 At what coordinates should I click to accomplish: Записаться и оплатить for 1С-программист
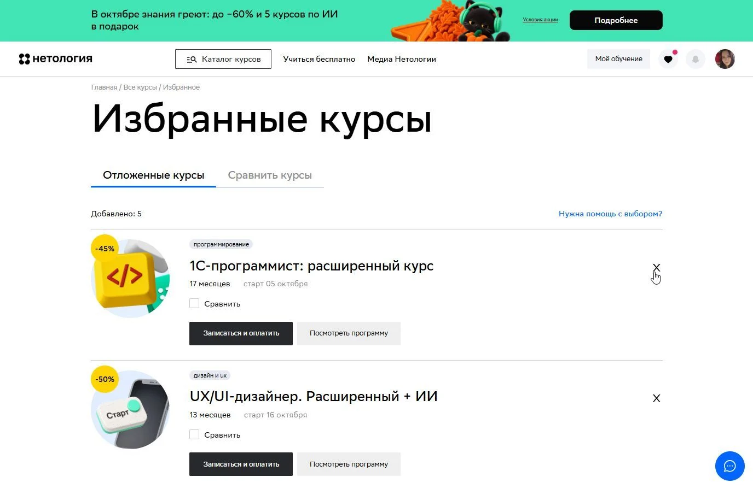241,333
